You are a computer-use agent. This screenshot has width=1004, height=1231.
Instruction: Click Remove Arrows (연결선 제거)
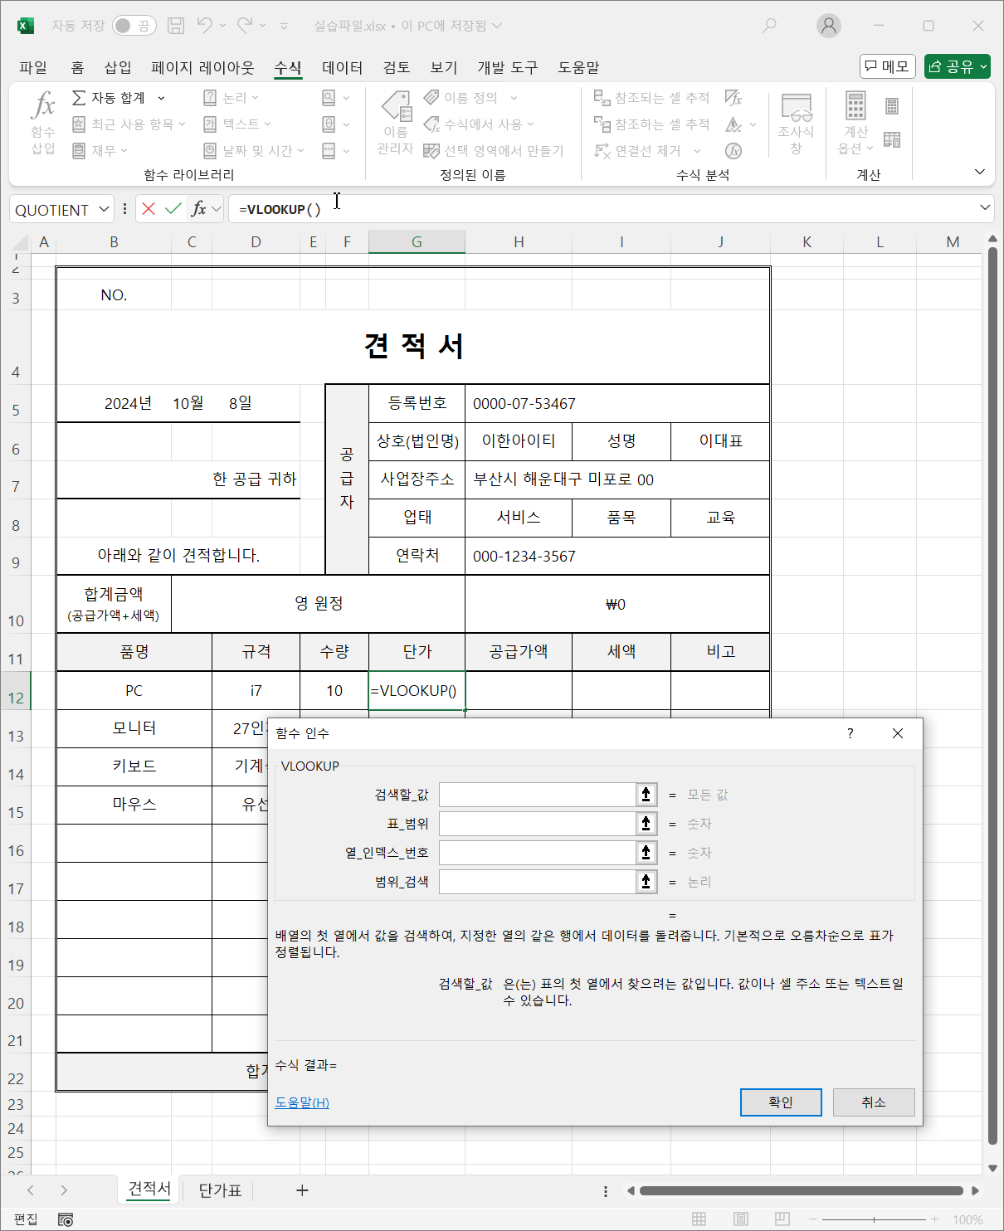[639, 151]
